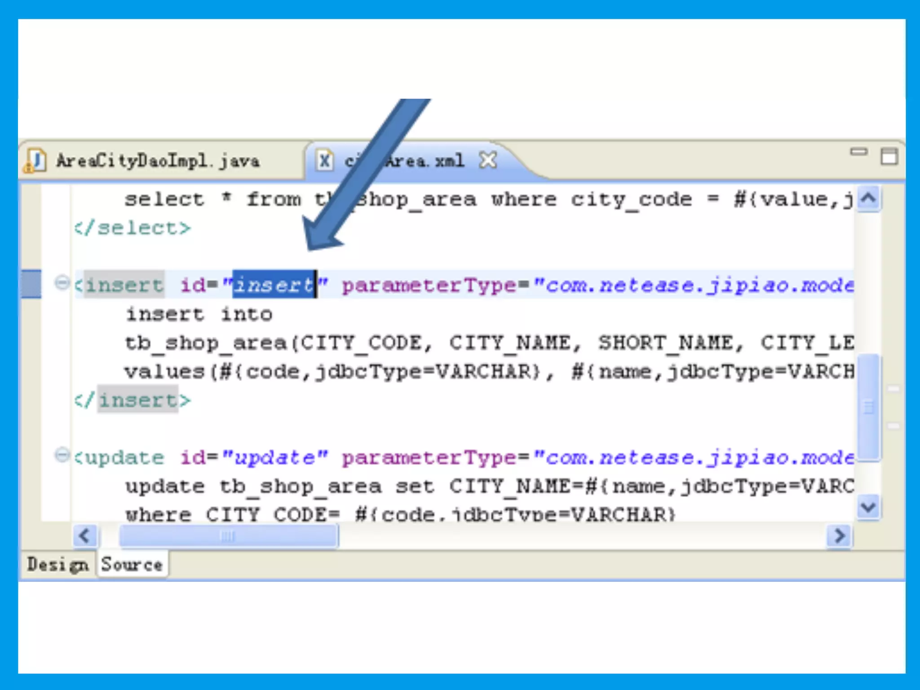Switch to the Design view tab

click(x=57, y=565)
